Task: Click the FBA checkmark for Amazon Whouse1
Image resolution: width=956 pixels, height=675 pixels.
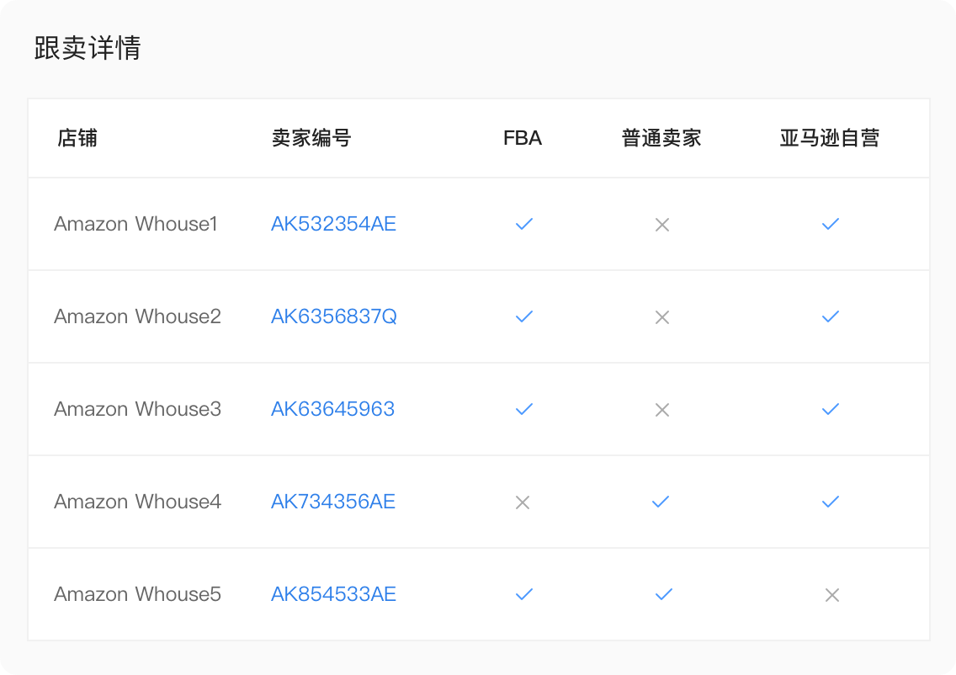Action: pyautogui.click(x=523, y=224)
